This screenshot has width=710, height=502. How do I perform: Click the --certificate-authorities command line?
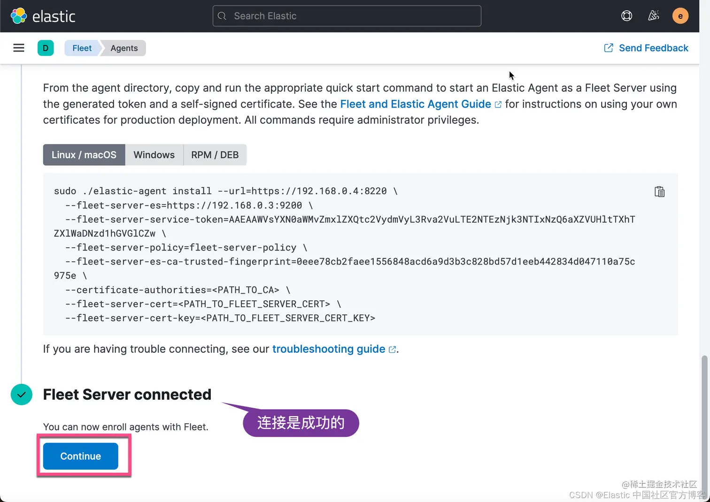178,290
